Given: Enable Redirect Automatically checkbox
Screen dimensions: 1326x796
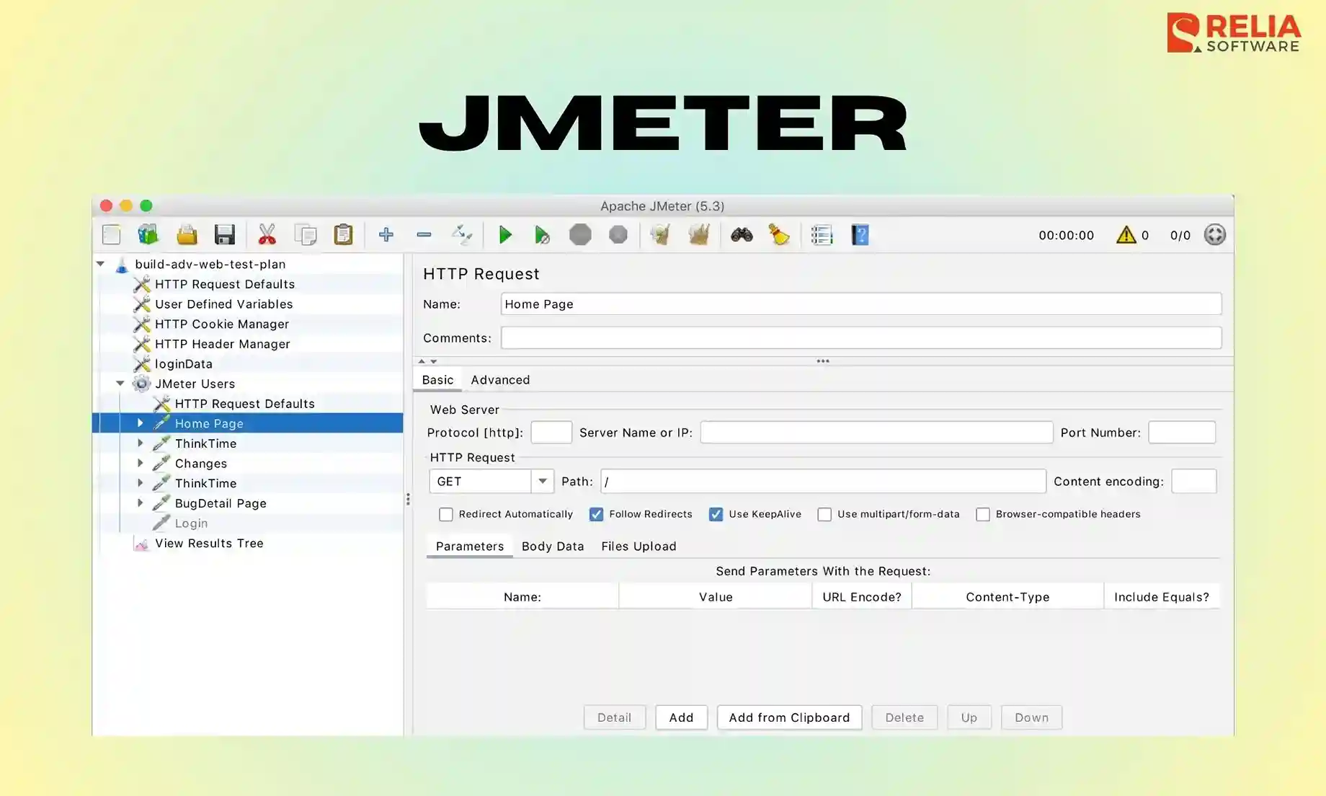Looking at the screenshot, I should [x=446, y=514].
